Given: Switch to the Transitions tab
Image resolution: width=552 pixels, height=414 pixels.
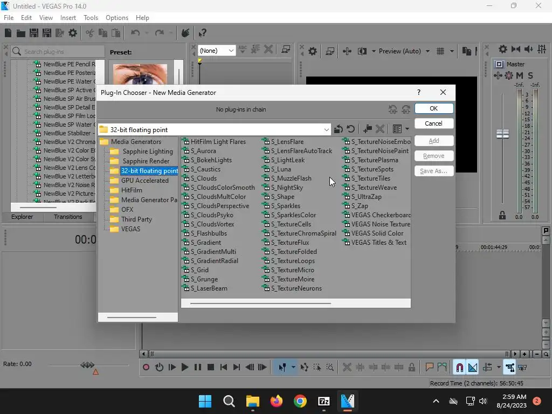Looking at the screenshot, I should [68, 217].
